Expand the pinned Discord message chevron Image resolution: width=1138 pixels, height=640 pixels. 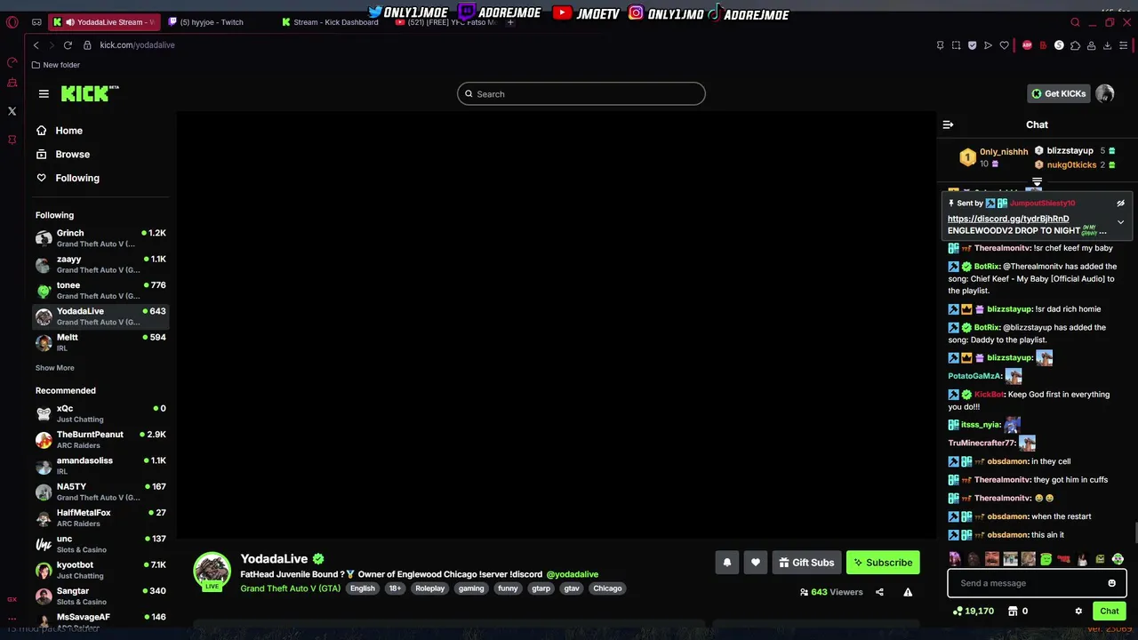point(1120,222)
